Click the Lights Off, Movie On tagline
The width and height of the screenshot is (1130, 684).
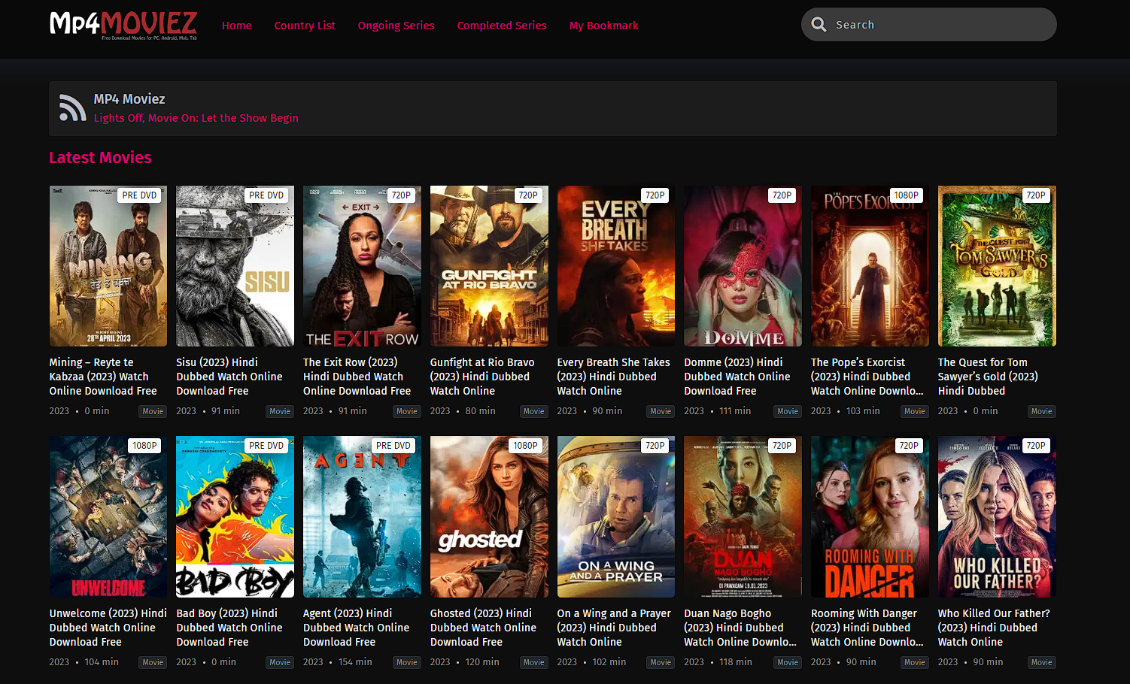coord(196,118)
